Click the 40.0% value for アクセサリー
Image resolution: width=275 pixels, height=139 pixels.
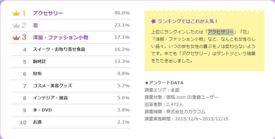pos(122,13)
